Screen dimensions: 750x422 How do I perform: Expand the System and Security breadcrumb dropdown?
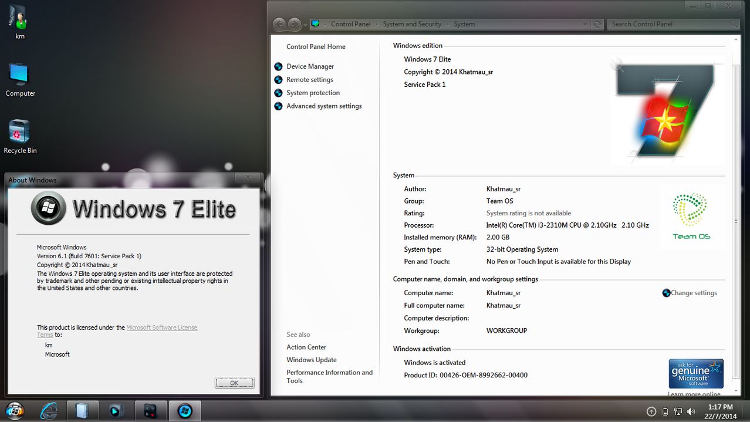click(x=449, y=24)
